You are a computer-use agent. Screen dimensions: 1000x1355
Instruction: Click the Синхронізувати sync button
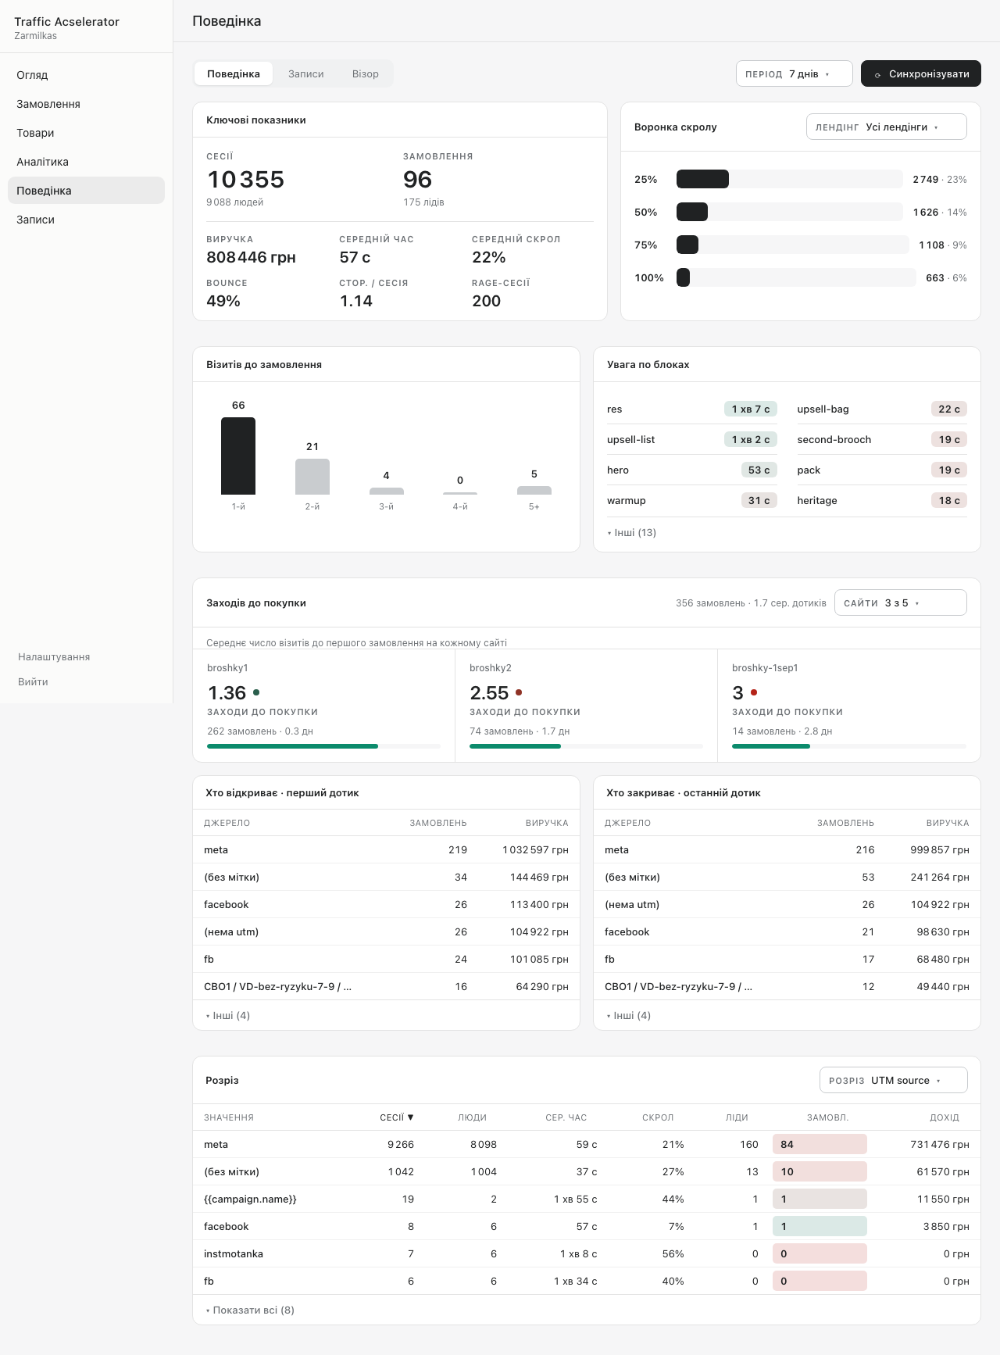pos(920,73)
